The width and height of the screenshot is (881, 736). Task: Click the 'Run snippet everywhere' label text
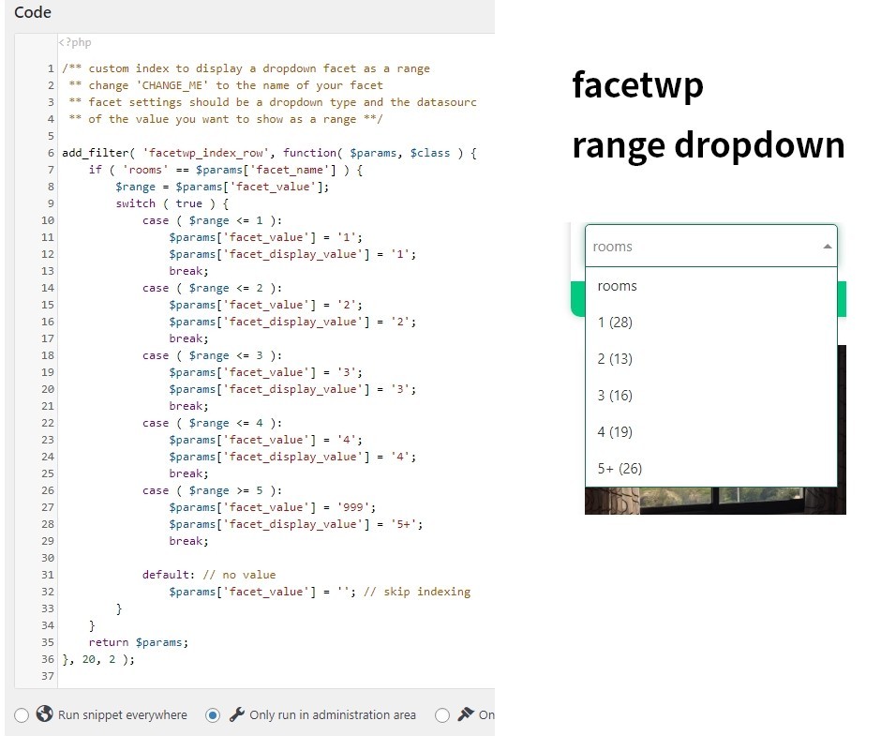click(123, 714)
